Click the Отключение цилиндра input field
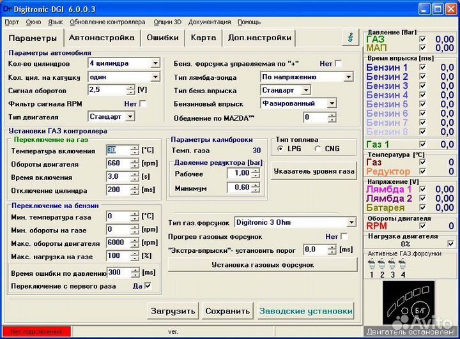Viewport: 460px width, 339px height. point(118,190)
